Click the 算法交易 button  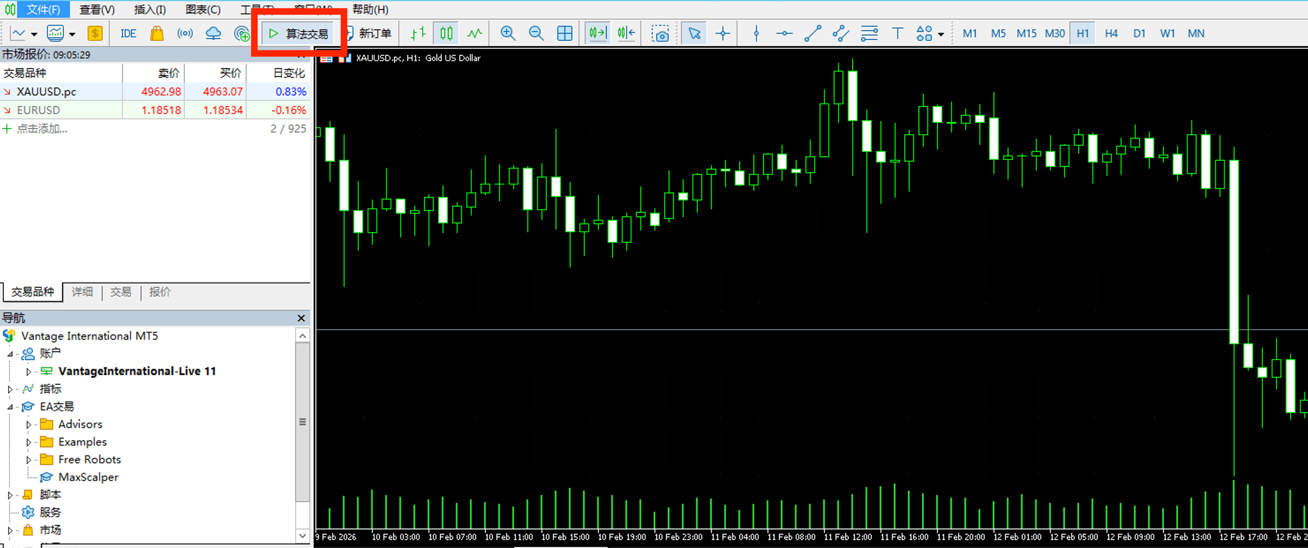pyautogui.click(x=297, y=33)
